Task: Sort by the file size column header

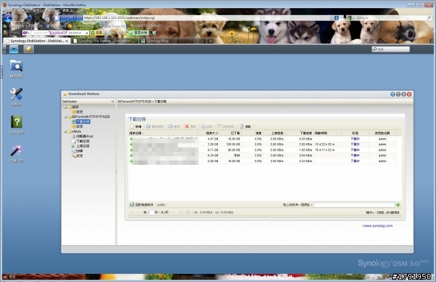Action: (209, 134)
